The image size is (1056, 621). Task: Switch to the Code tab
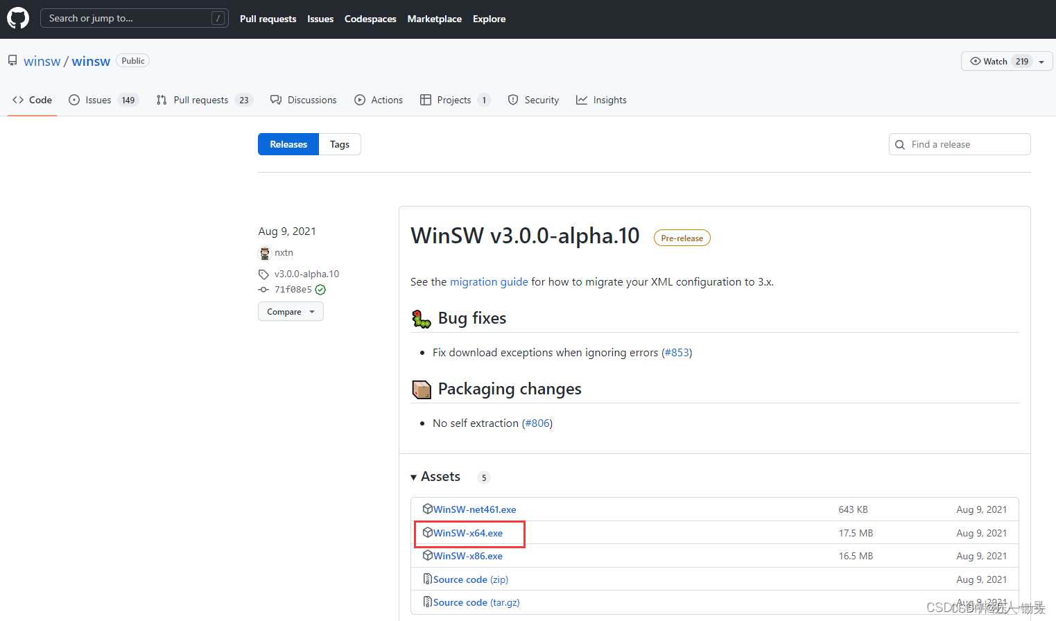(x=32, y=100)
